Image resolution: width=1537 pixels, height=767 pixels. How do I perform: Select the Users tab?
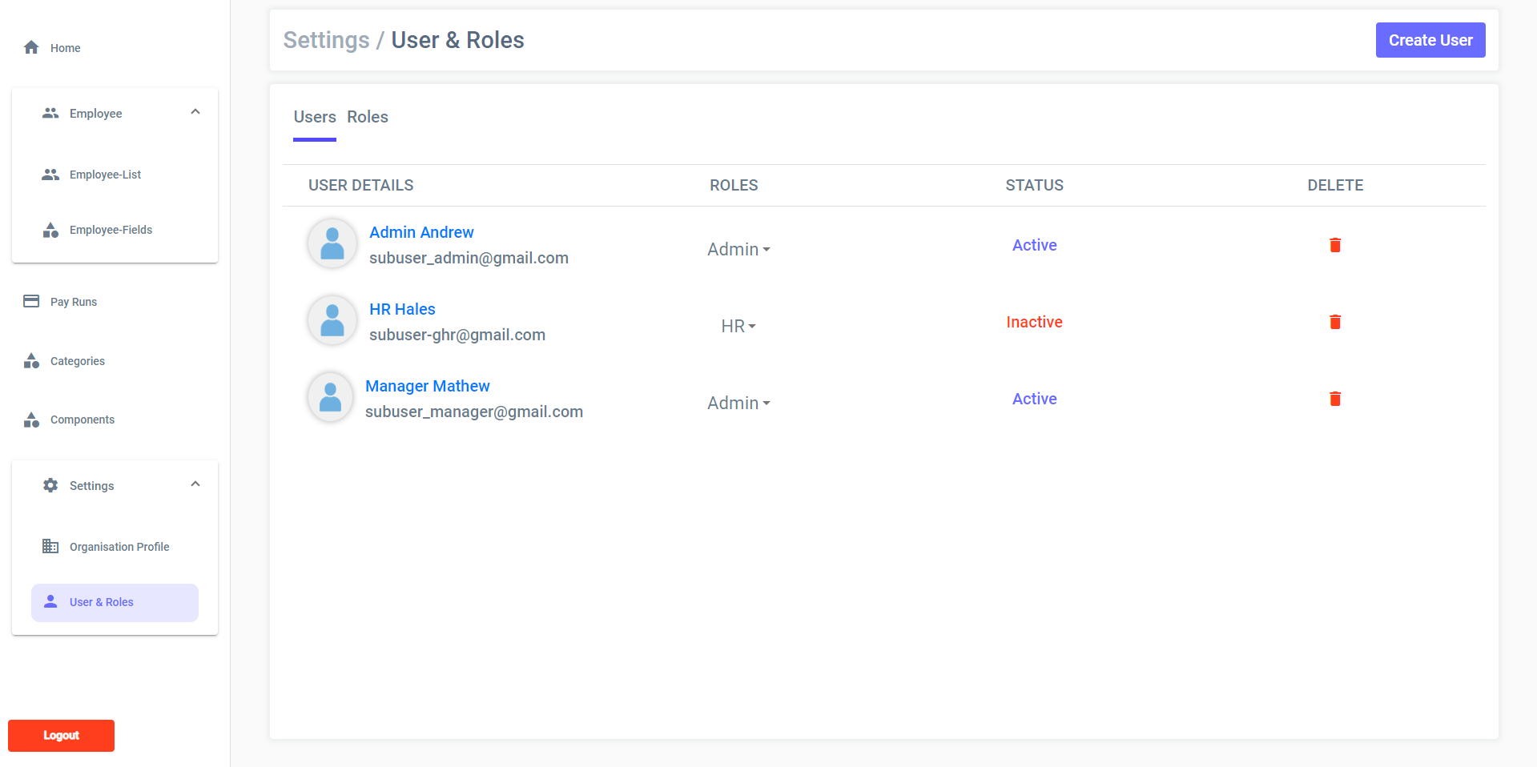314,117
